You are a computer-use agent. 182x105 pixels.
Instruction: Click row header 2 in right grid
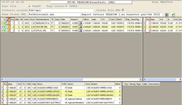[x=145, y=27]
